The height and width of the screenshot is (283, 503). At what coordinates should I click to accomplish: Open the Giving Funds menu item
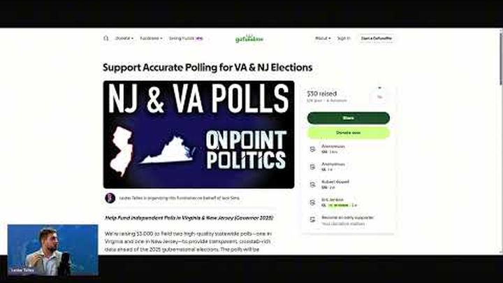(186, 38)
